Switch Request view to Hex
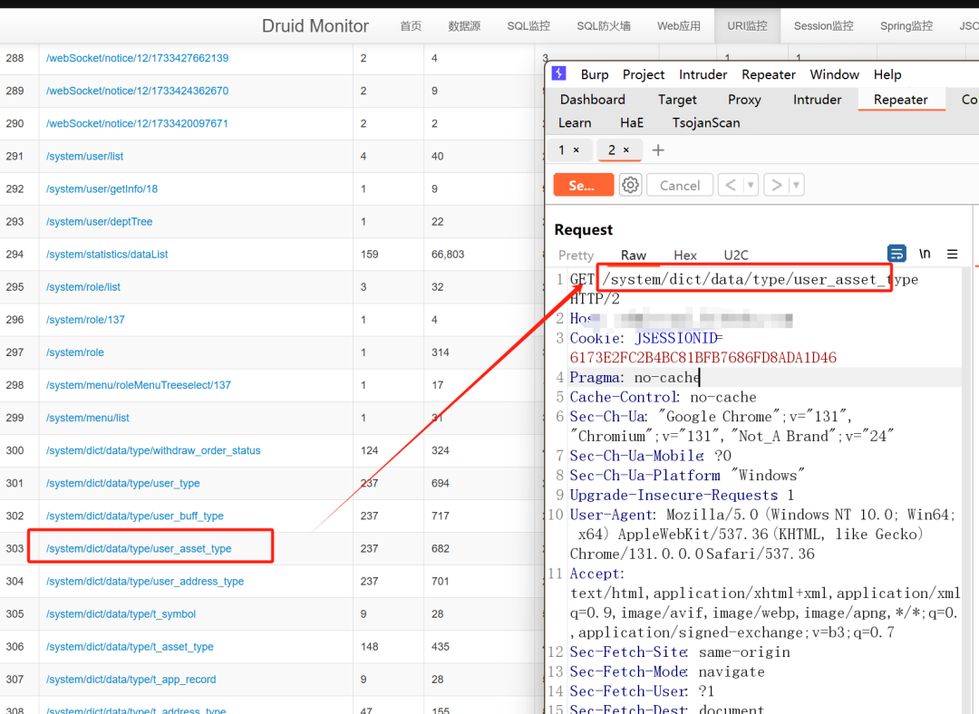Screen dimensions: 979x714 [x=685, y=255]
